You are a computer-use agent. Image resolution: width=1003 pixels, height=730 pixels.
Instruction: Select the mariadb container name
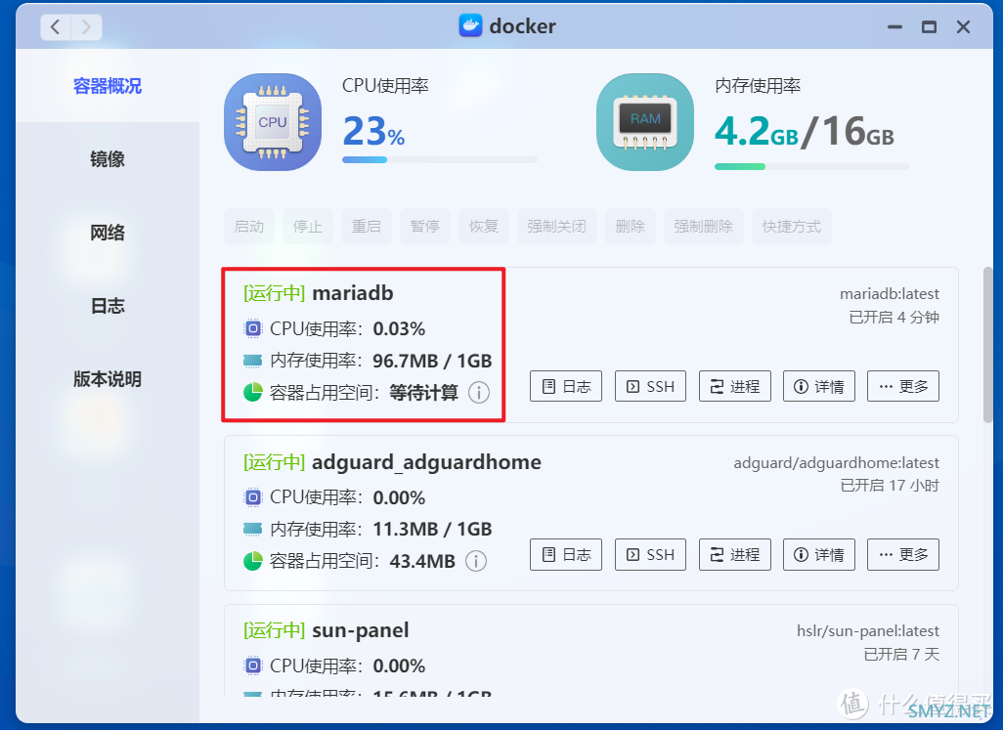[x=353, y=293]
